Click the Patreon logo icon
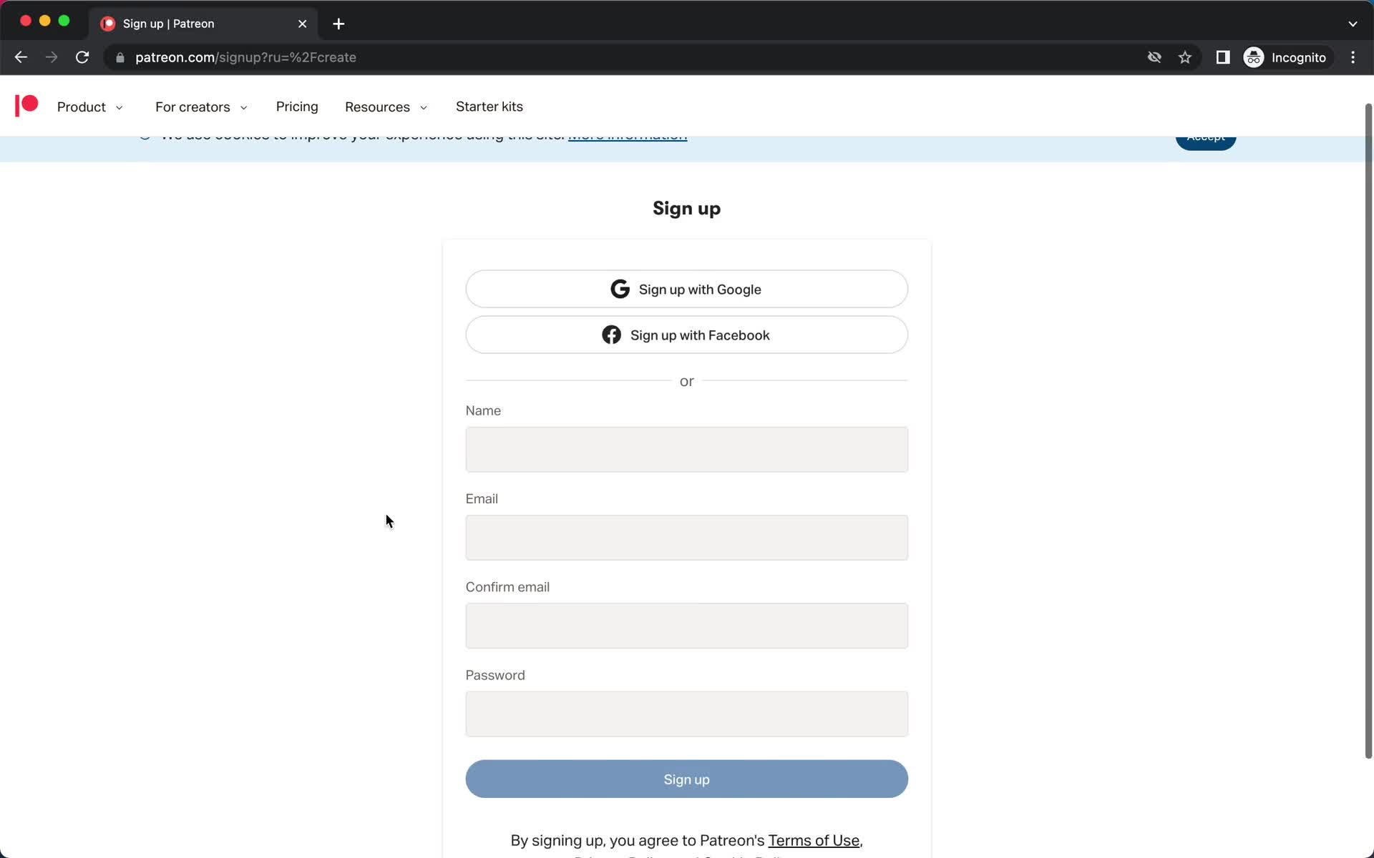This screenshot has width=1374, height=858. pyautogui.click(x=26, y=106)
